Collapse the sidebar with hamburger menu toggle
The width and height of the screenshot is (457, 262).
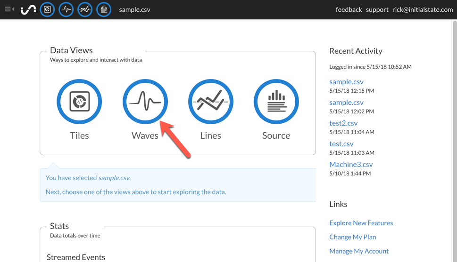[9, 9]
